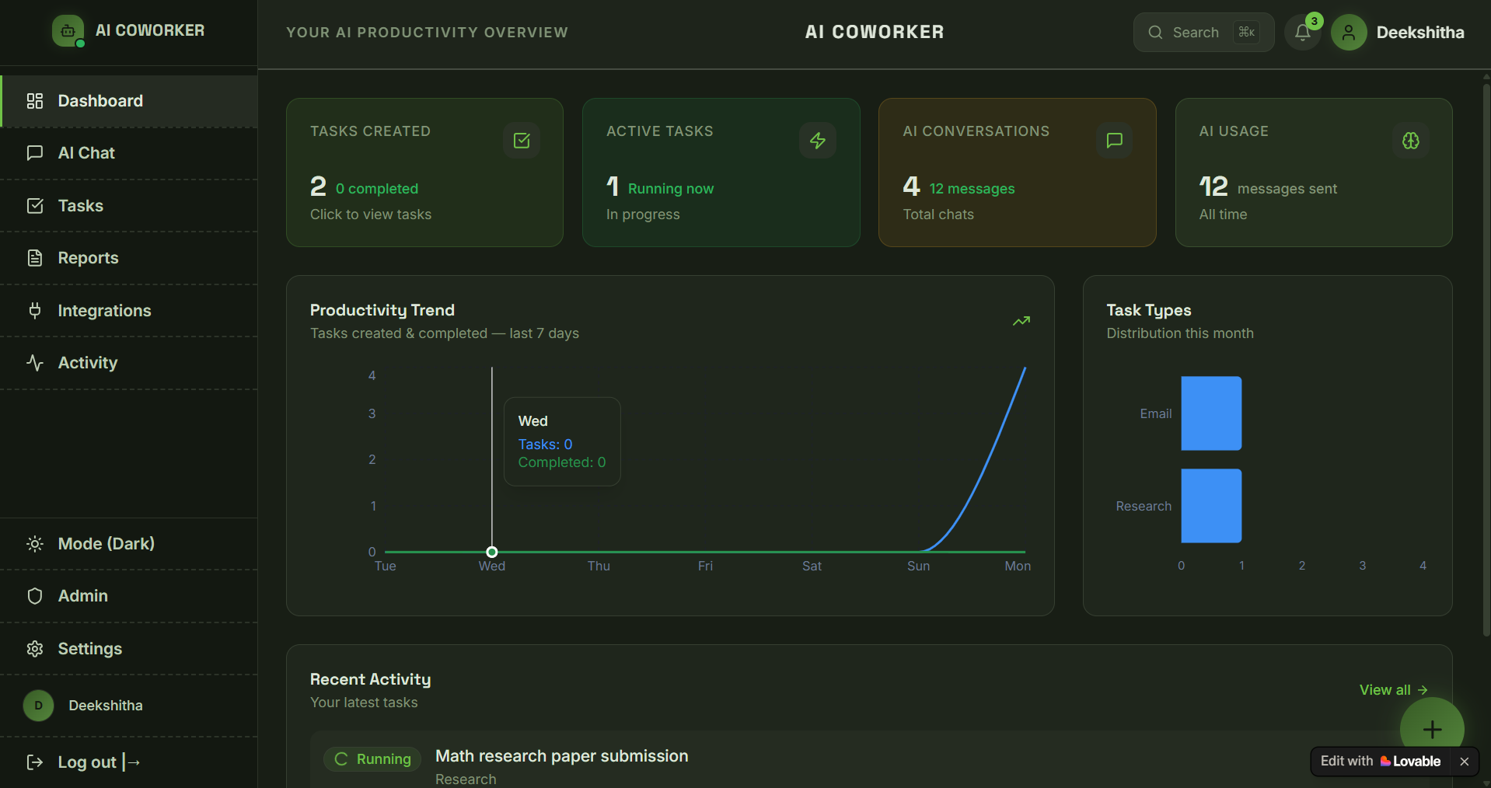Click the AI COWORKER brand text in sidebar
Viewport: 1491px width, 788px height.
(150, 30)
